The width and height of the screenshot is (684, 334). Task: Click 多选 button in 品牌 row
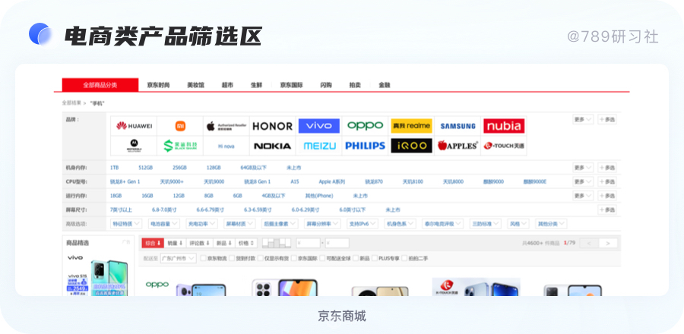tap(607, 119)
